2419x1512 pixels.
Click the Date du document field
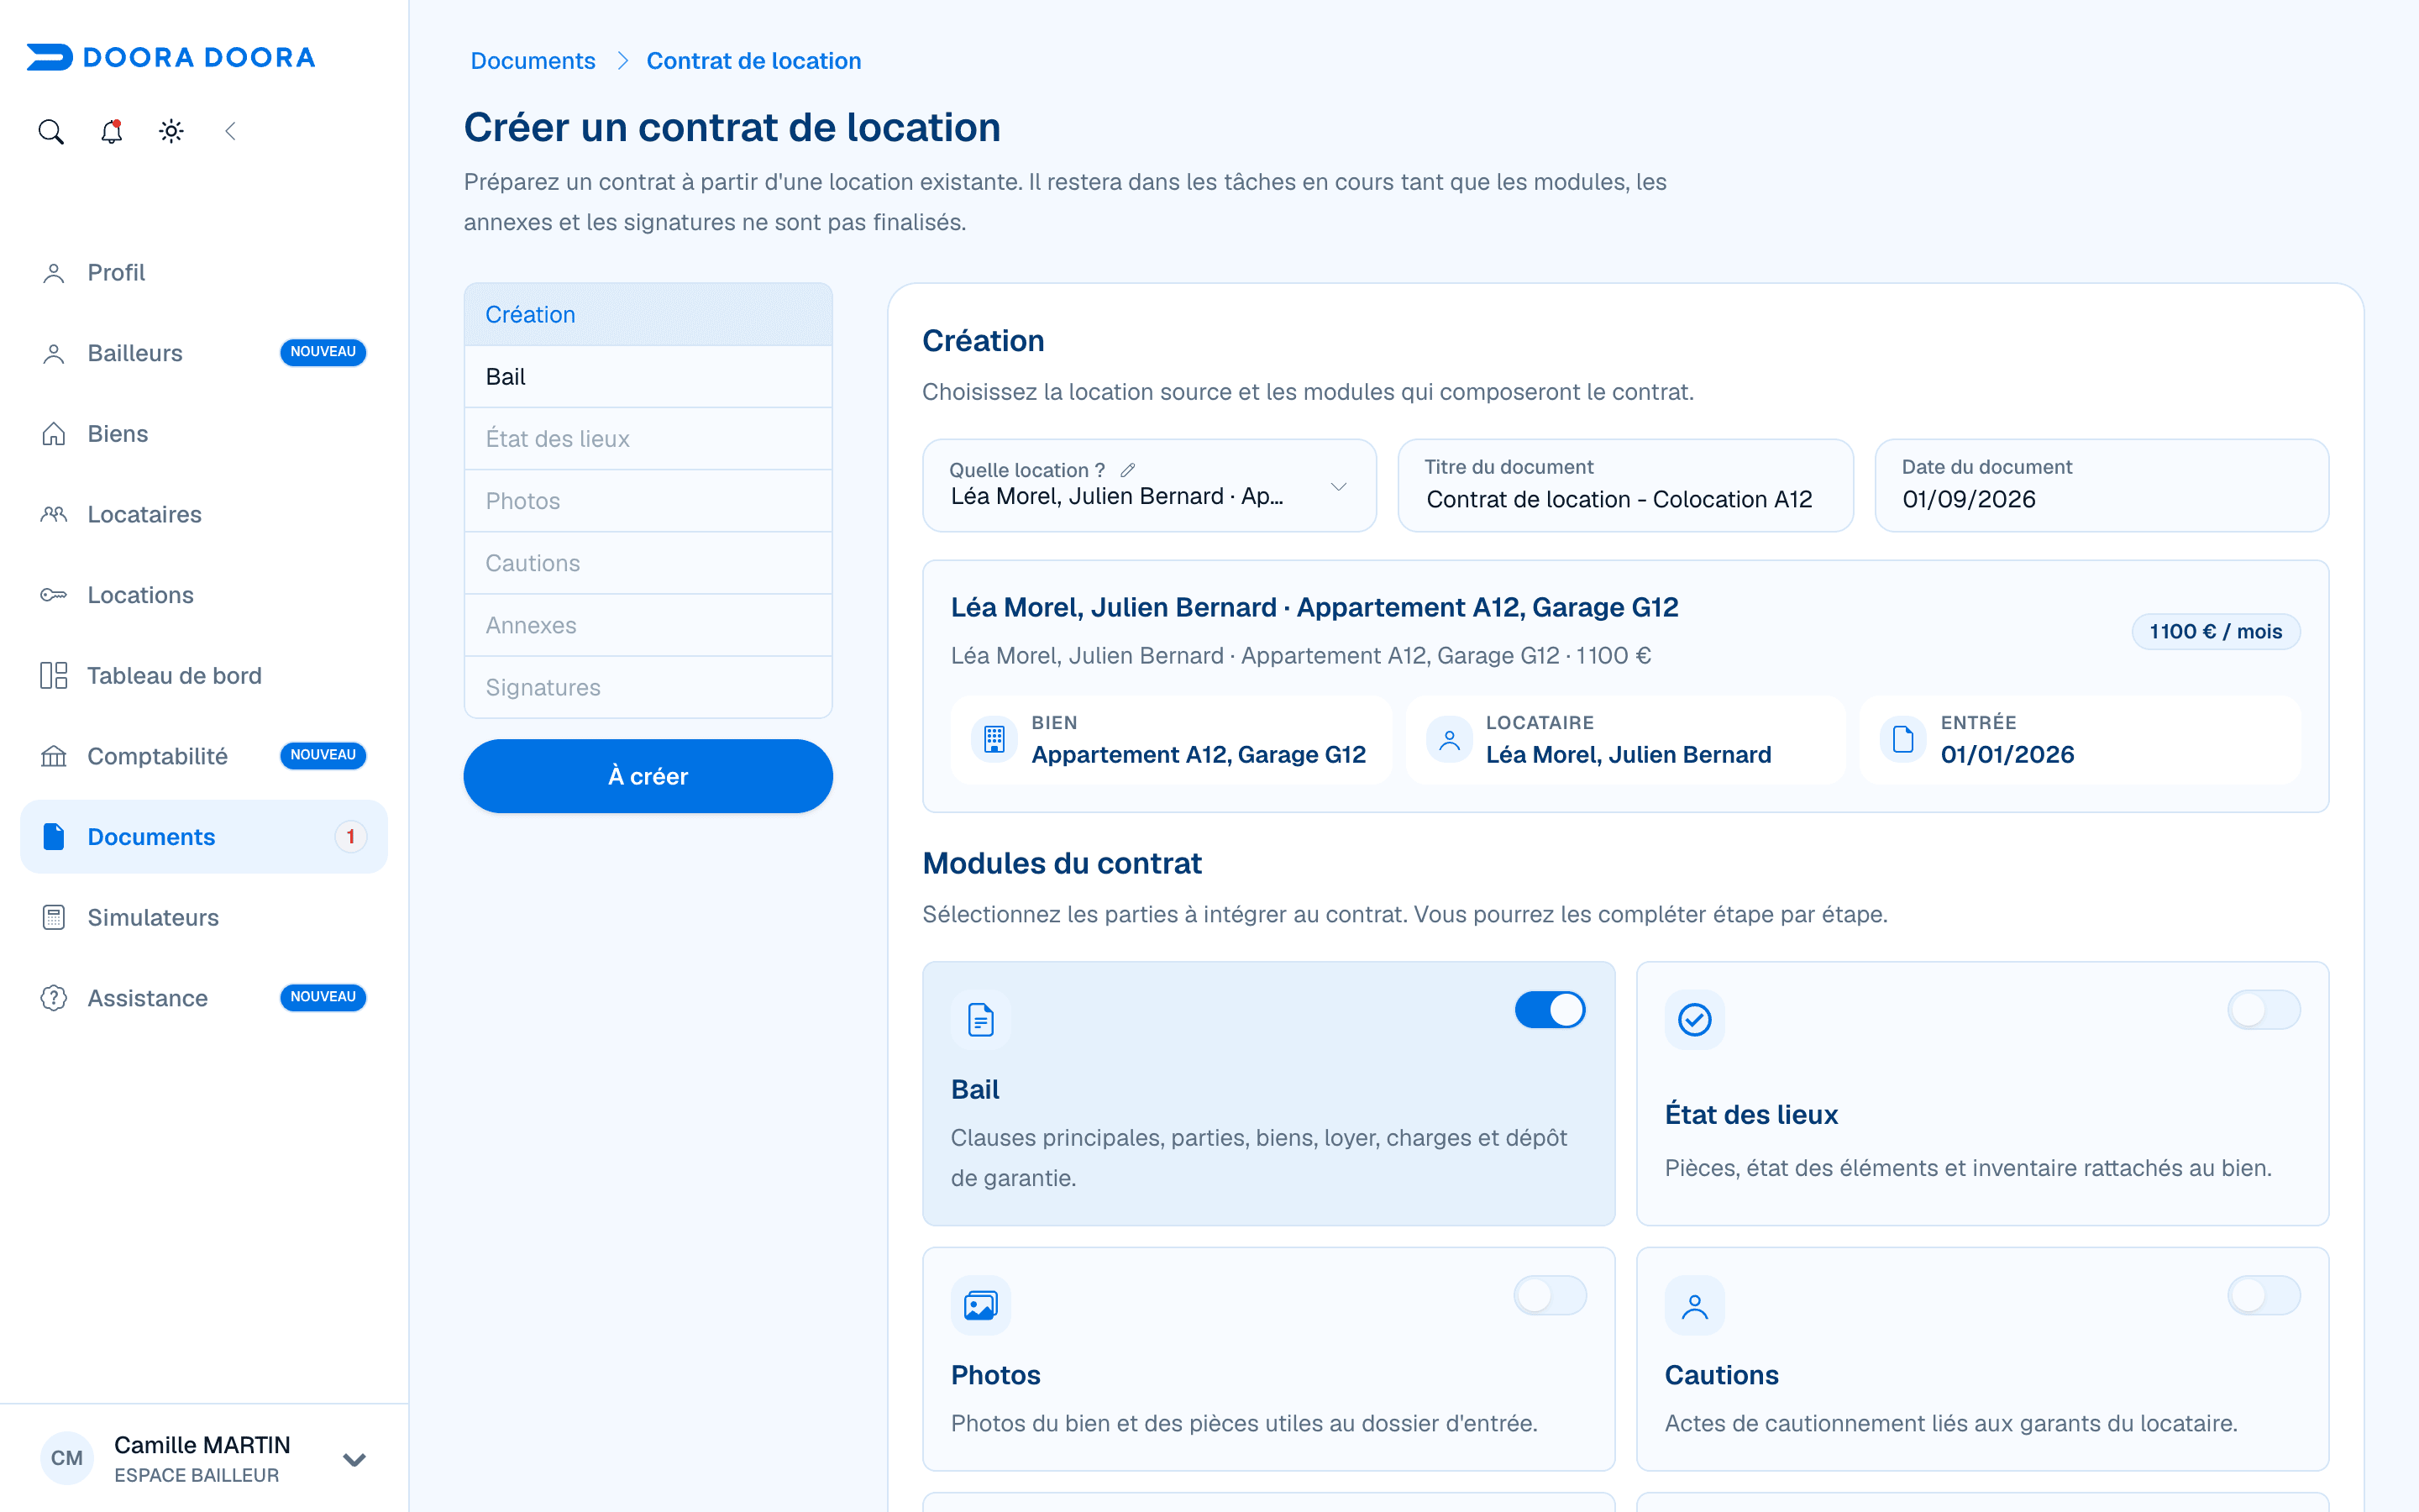pyautogui.click(x=2102, y=486)
